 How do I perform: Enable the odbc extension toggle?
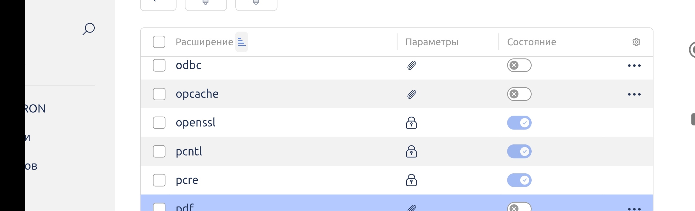519,65
